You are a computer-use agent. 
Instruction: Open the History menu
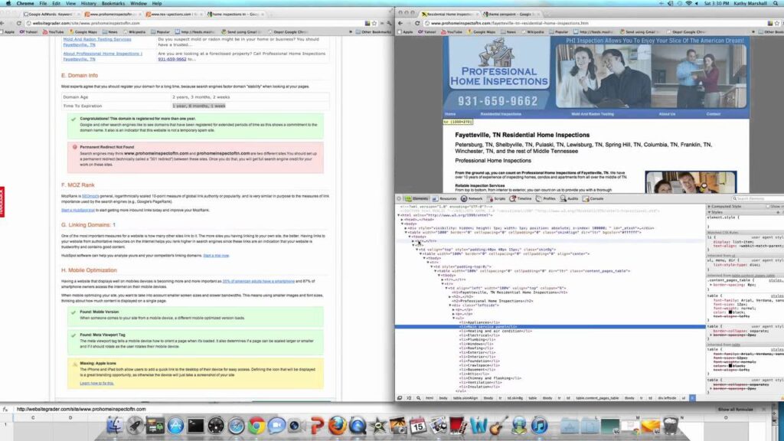[89, 4]
